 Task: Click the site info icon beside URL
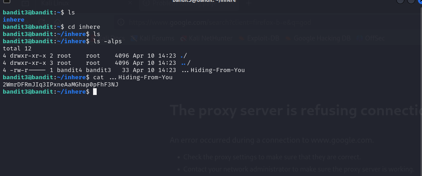click(x=121, y=22)
